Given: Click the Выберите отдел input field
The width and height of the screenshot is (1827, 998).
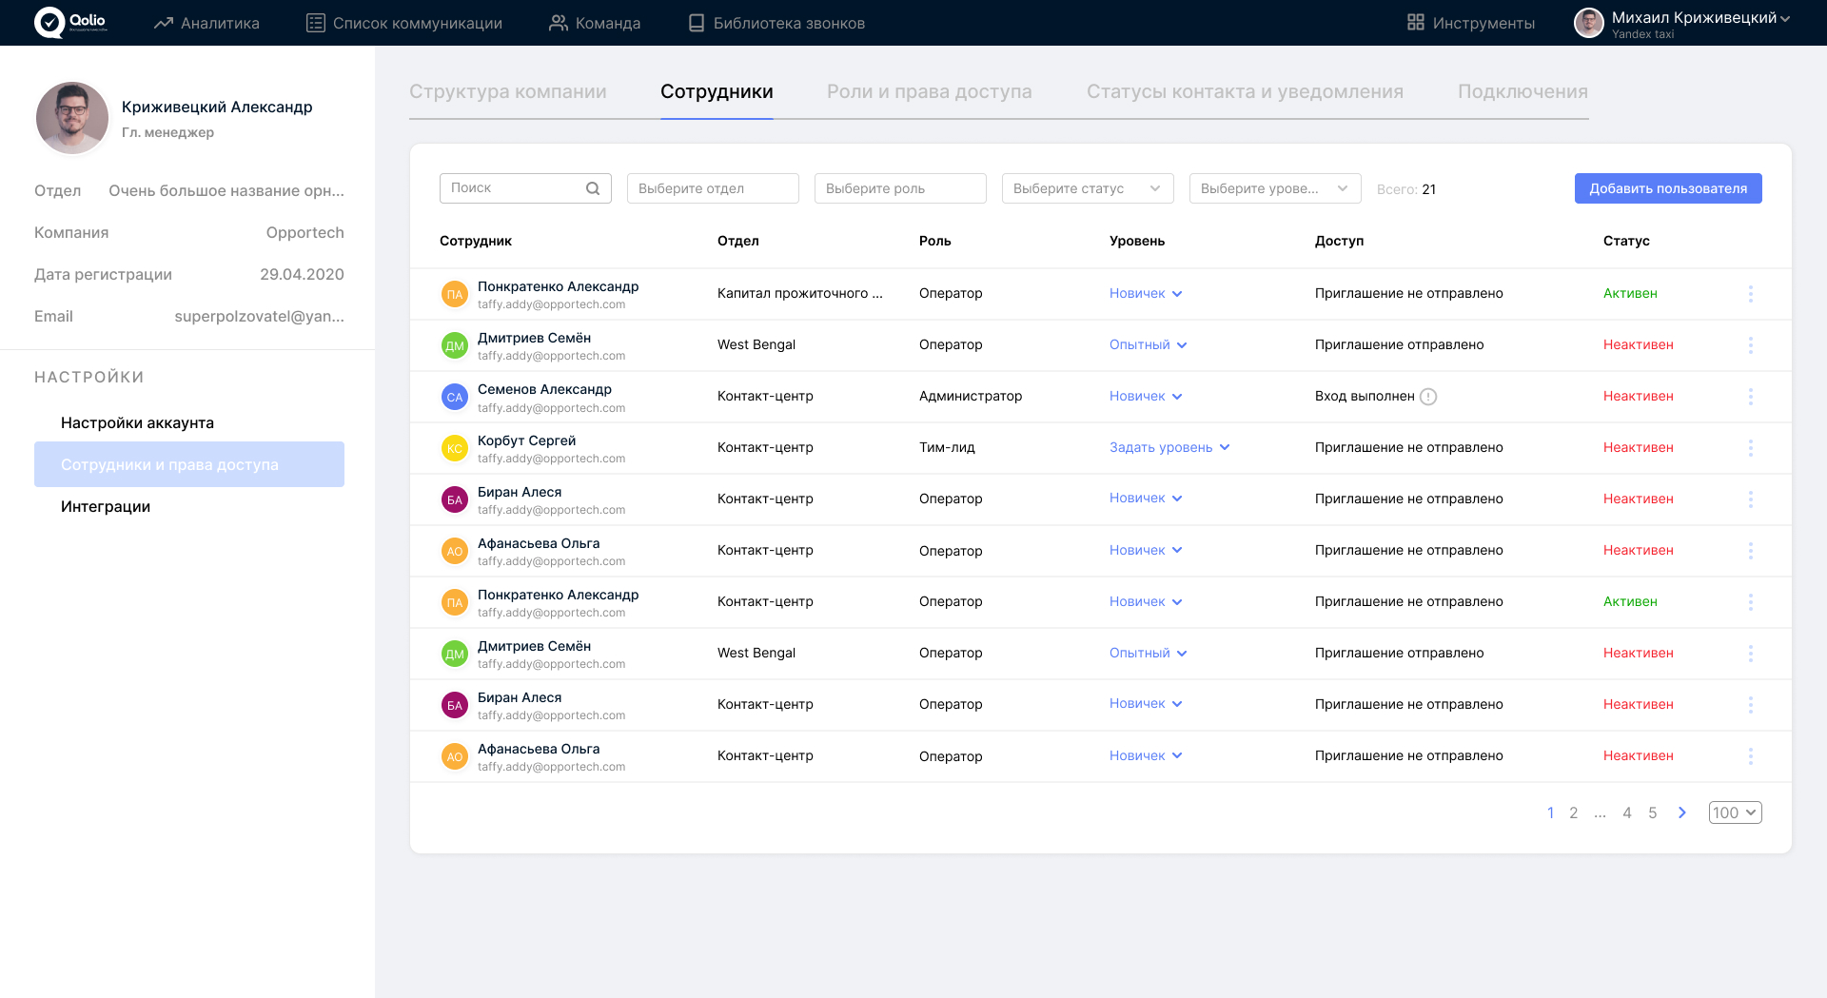Looking at the screenshot, I should click(712, 188).
